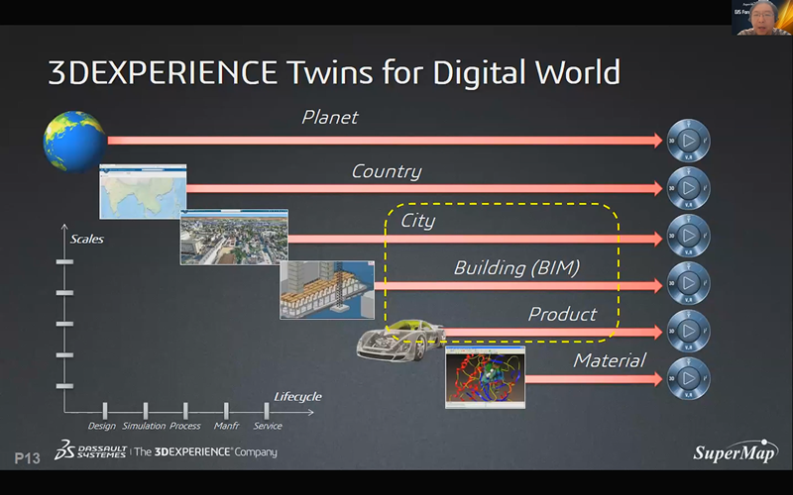Click the 'Process' lifecycle label
The image size is (793, 495).
point(185,426)
